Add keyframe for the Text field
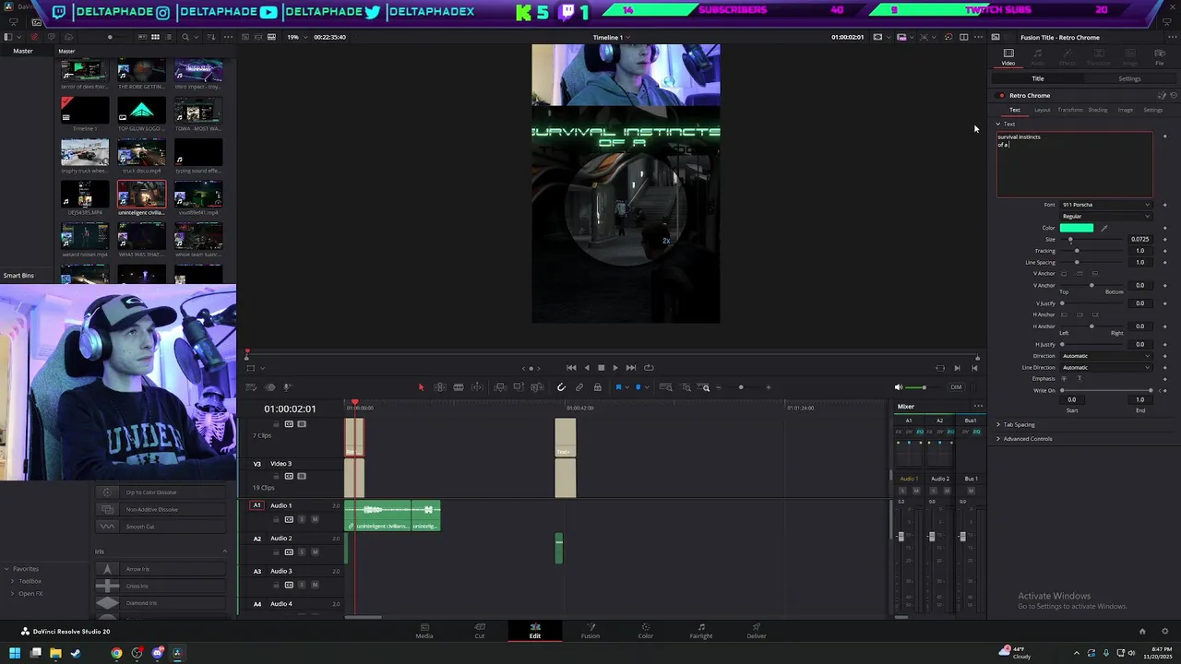Image resolution: width=1181 pixels, height=664 pixels. point(1164,136)
